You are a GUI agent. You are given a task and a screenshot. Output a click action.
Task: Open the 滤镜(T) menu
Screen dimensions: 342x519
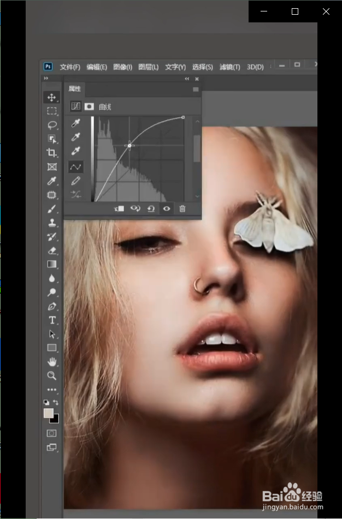pyautogui.click(x=229, y=67)
